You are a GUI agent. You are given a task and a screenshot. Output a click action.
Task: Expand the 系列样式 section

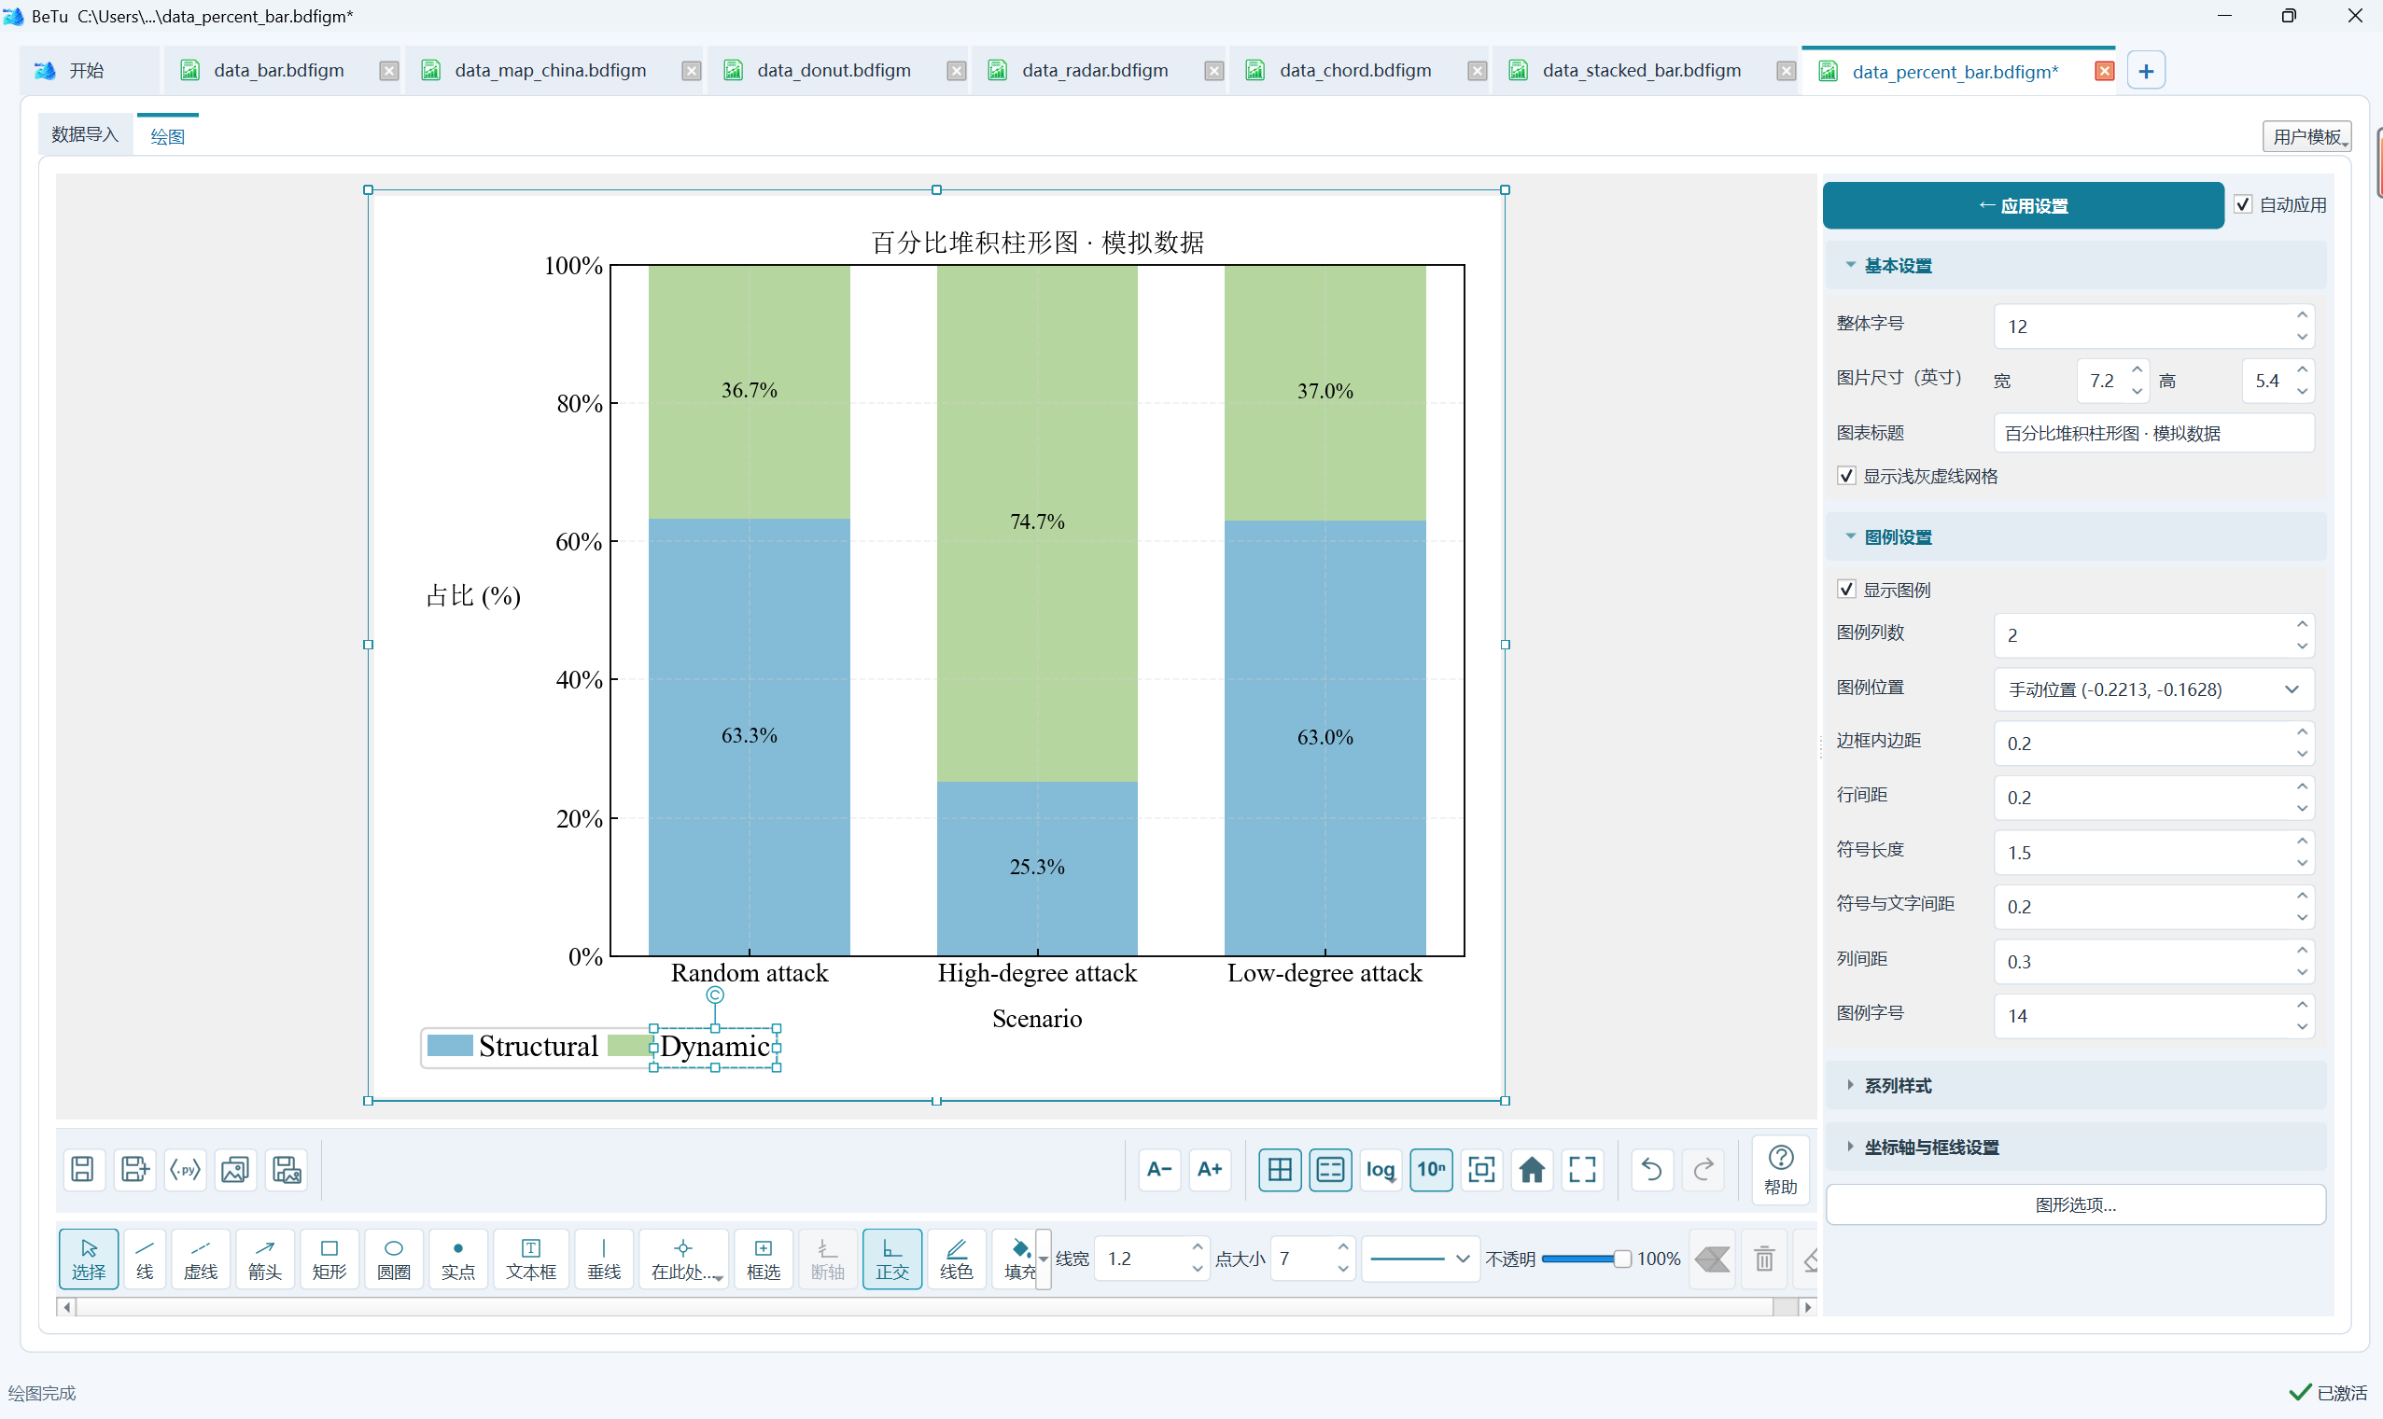(x=2075, y=1085)
